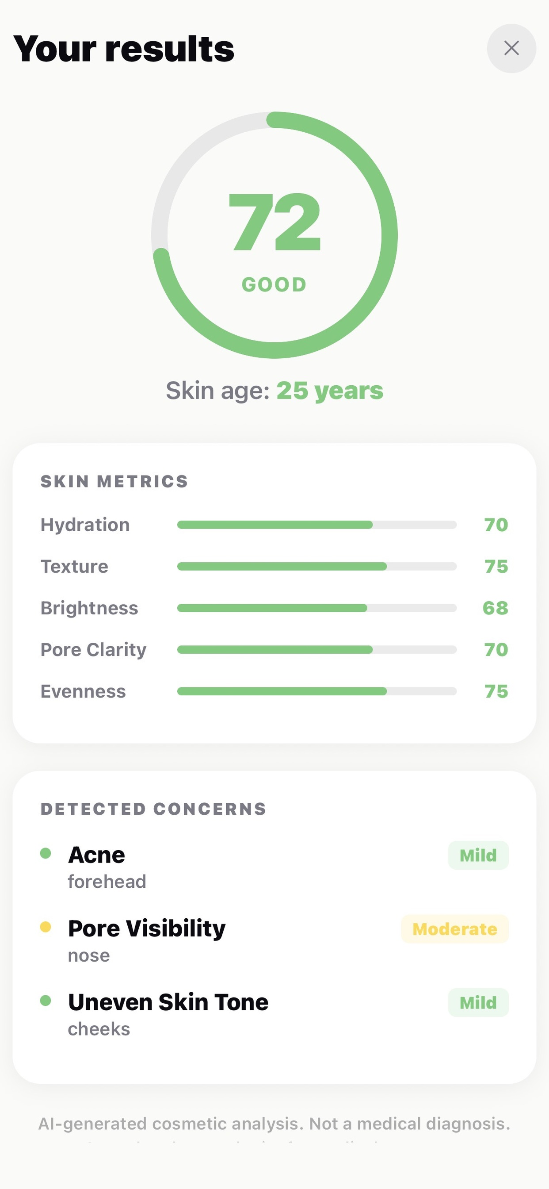The image size is (549, 1189).
Task: Tap the green dot beside Acne
Action: point(46,853)
